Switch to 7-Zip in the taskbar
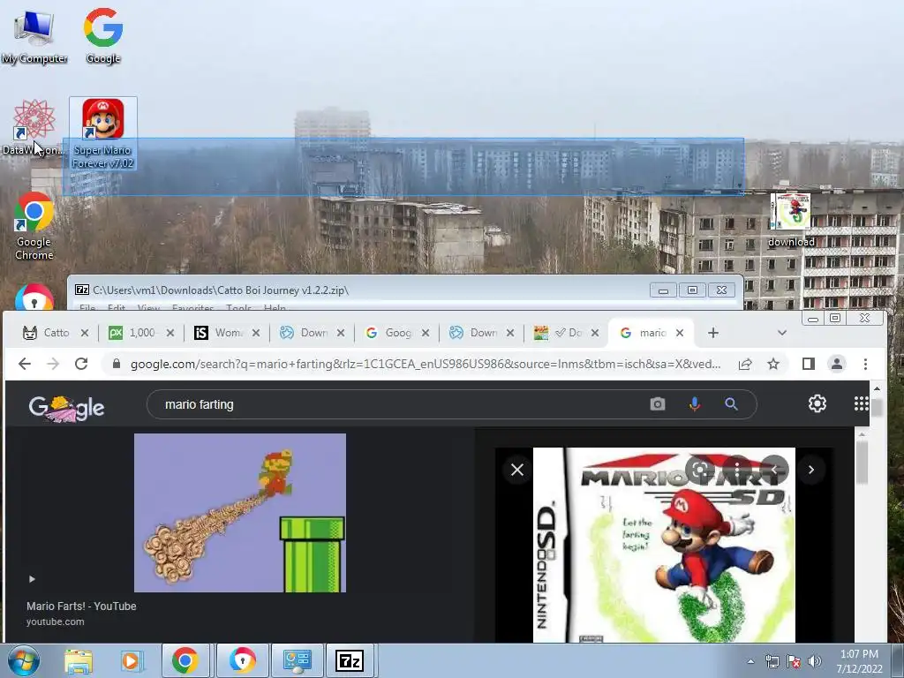 pos(350,660)
